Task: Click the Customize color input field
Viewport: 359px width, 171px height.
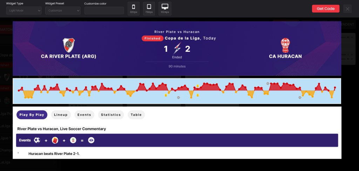Action: (x=104, y=10)
